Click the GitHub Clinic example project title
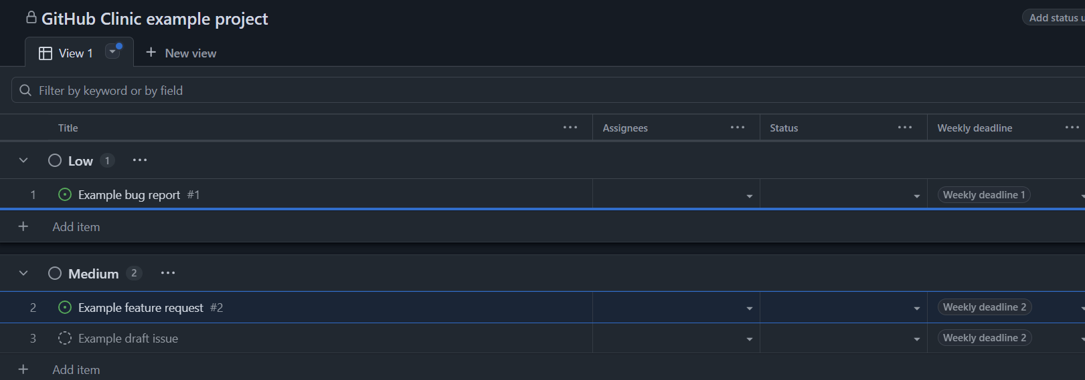1085x380 pixels. click(x=155, y=19)
